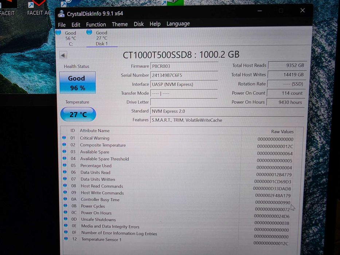The width and height of the screenshot is (340, 255).
Task: Click the status circle for Available Spare Threshold
Action: pyautogui.click(x=65, y=158)
